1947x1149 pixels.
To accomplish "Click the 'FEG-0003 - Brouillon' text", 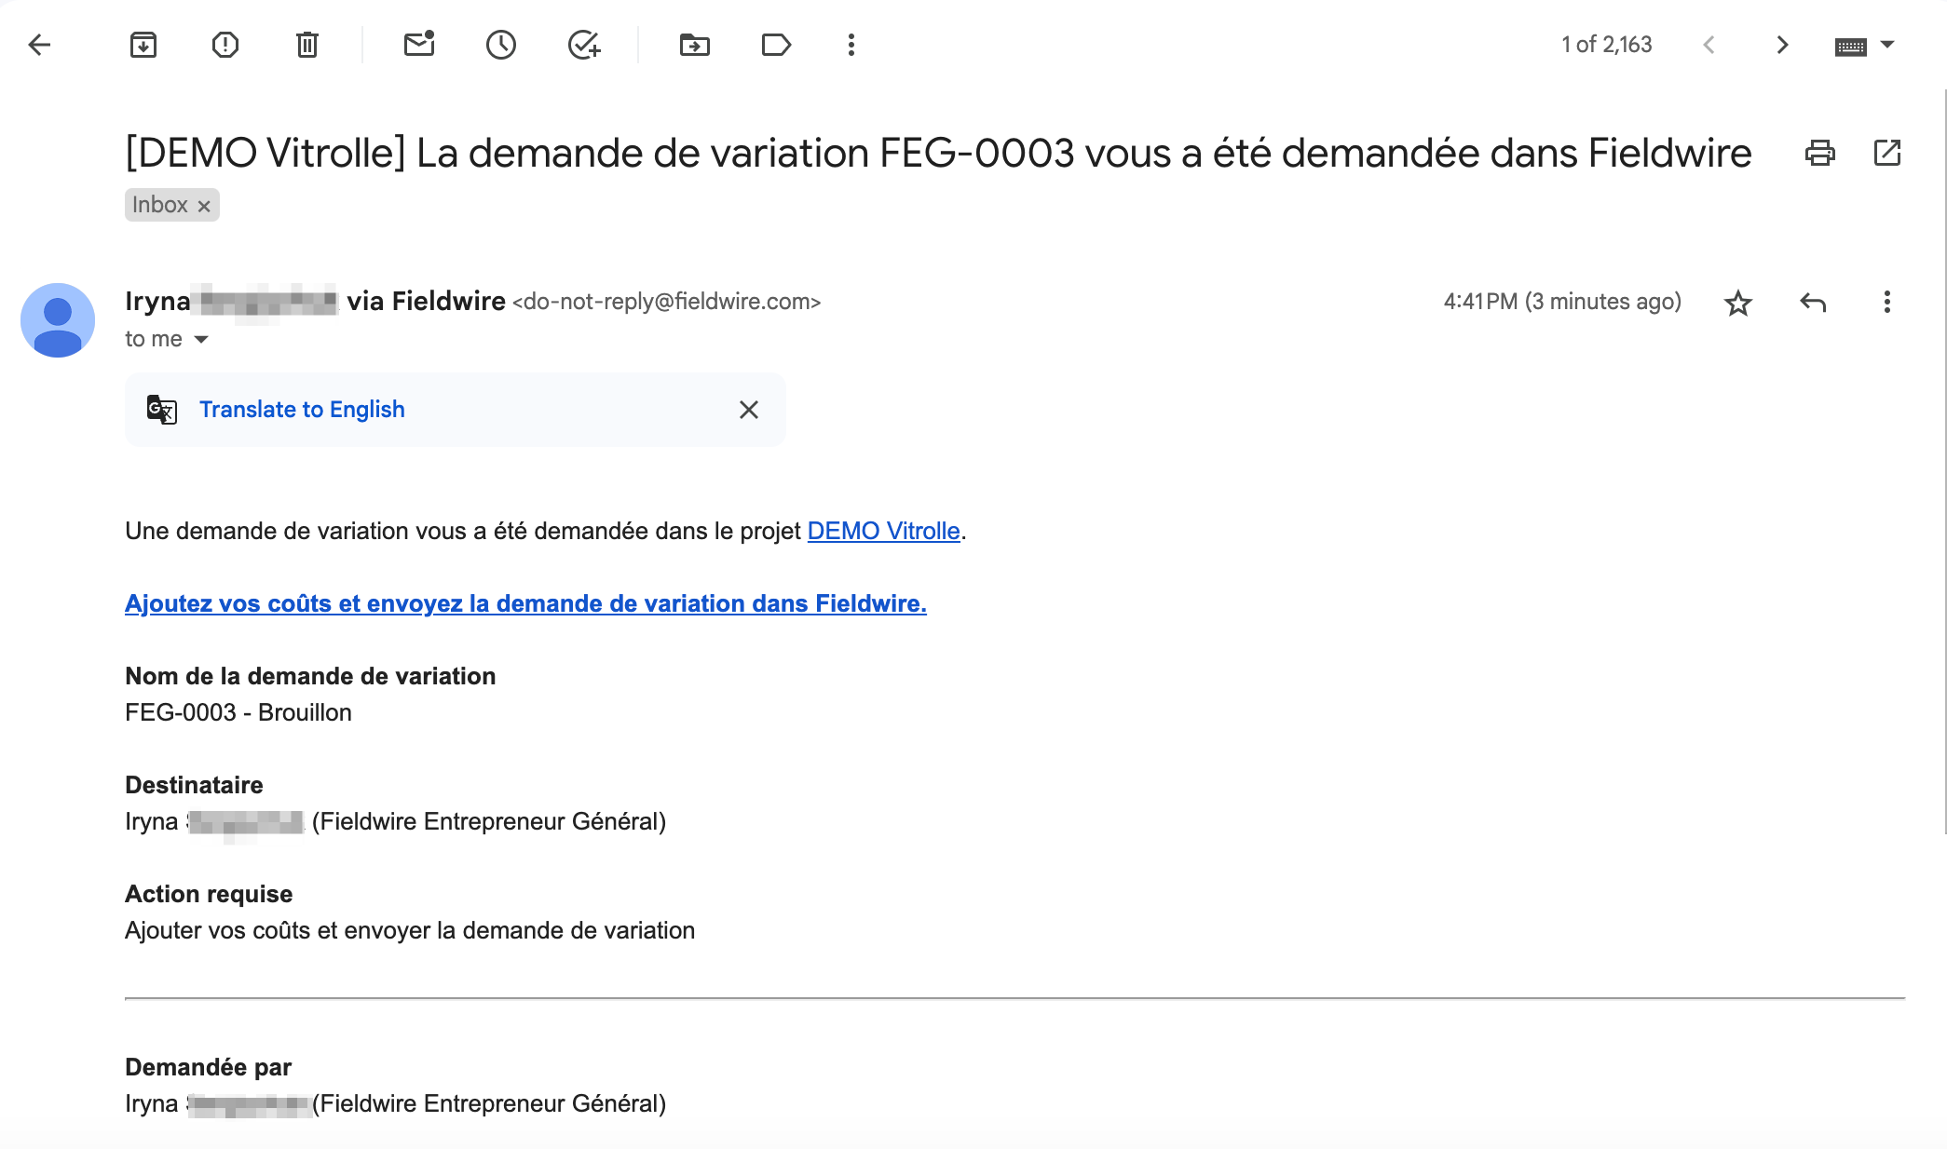I will (238, 712).
